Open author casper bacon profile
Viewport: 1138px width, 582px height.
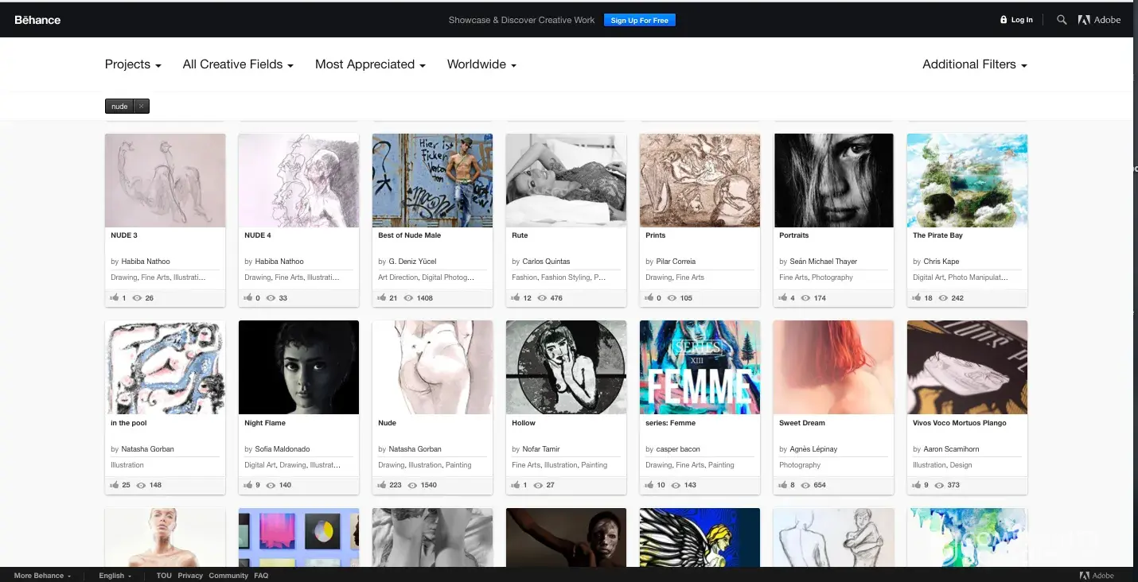(x=678, y=449)
